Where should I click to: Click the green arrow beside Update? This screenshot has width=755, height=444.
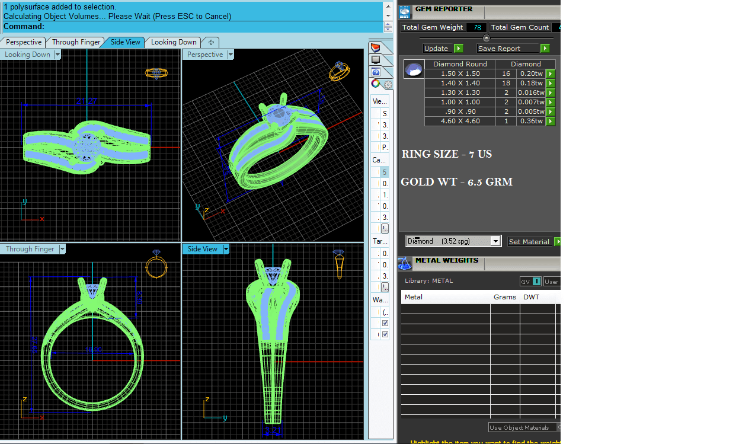tap(458, 49)
